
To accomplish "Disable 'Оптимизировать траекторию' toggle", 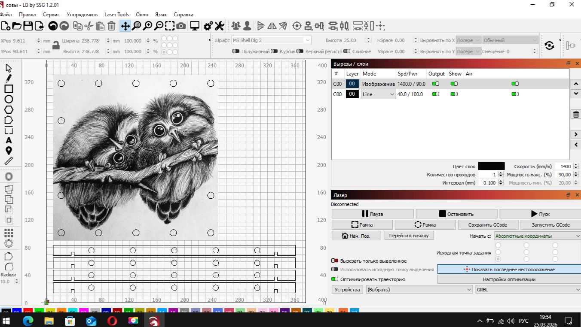I will click(335, 279).
